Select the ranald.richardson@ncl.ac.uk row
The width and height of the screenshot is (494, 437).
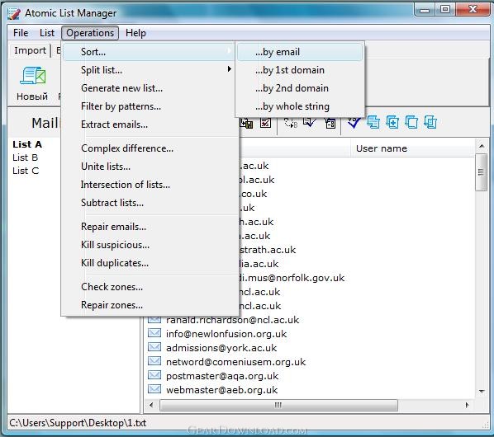click(311, 320)
